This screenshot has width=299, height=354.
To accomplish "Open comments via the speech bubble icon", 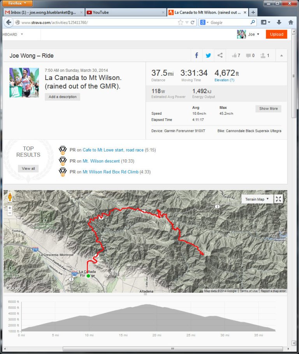I will click(248, 55).
